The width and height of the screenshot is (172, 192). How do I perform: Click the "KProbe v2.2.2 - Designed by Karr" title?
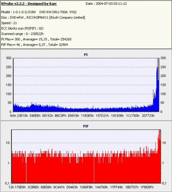click(x=29, y=4)
